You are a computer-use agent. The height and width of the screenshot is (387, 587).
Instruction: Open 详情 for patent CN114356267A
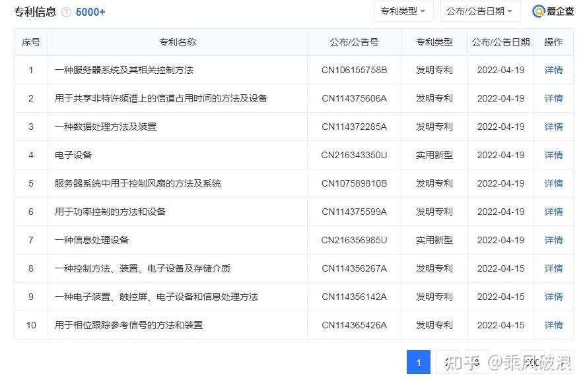pos(553,268)
